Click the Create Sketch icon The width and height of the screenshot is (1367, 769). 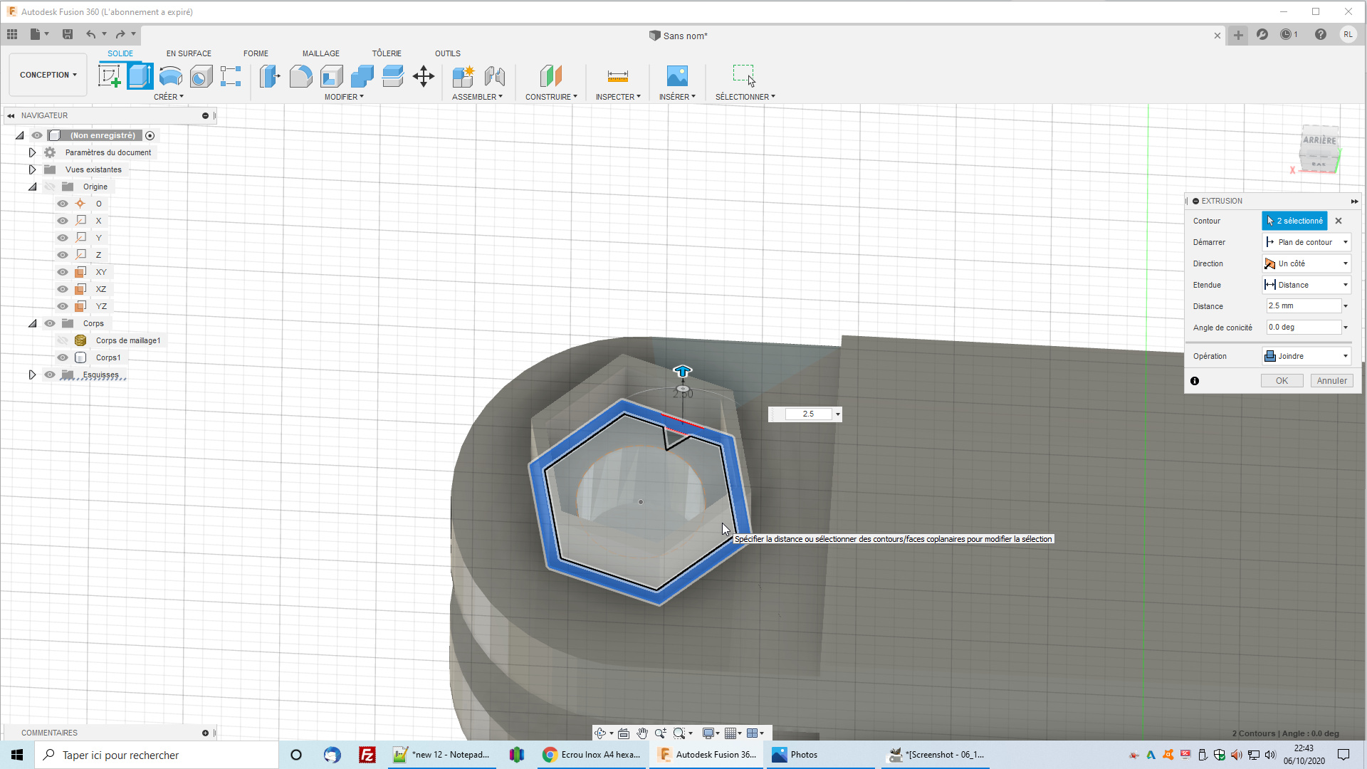point(109,75)
